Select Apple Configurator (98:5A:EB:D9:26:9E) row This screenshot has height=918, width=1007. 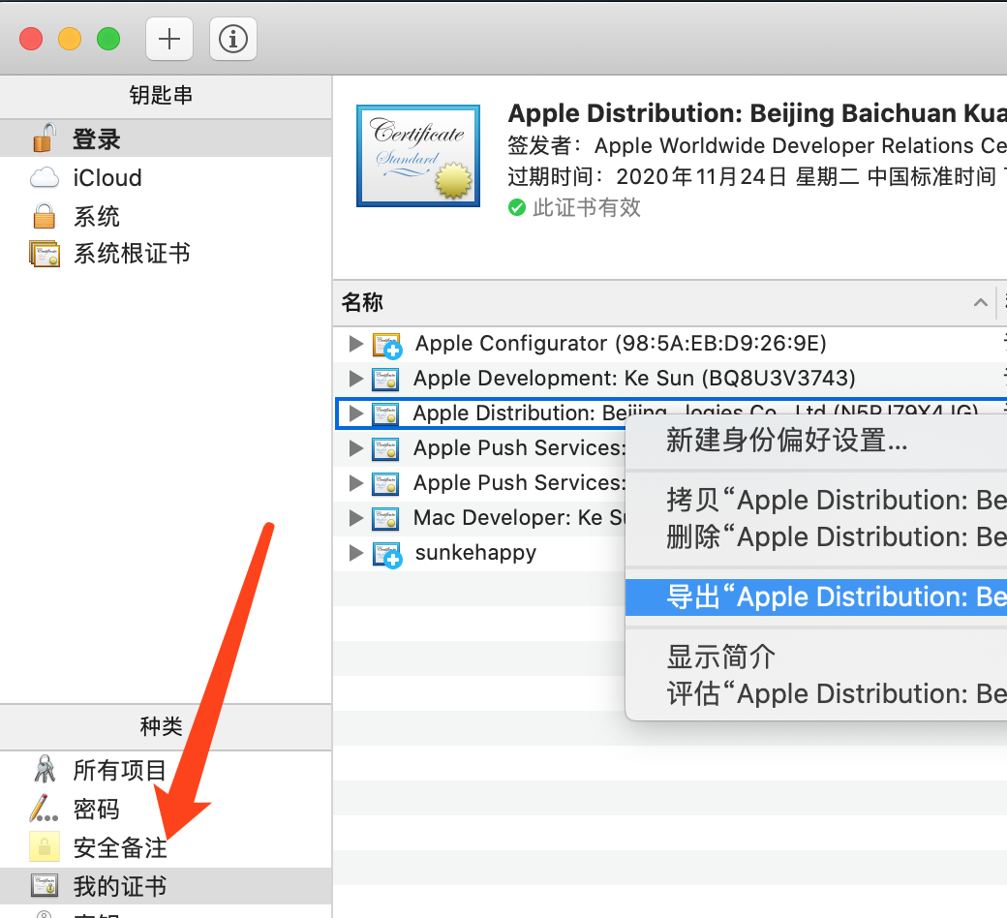pyautogui.click(x=670, y=344)
